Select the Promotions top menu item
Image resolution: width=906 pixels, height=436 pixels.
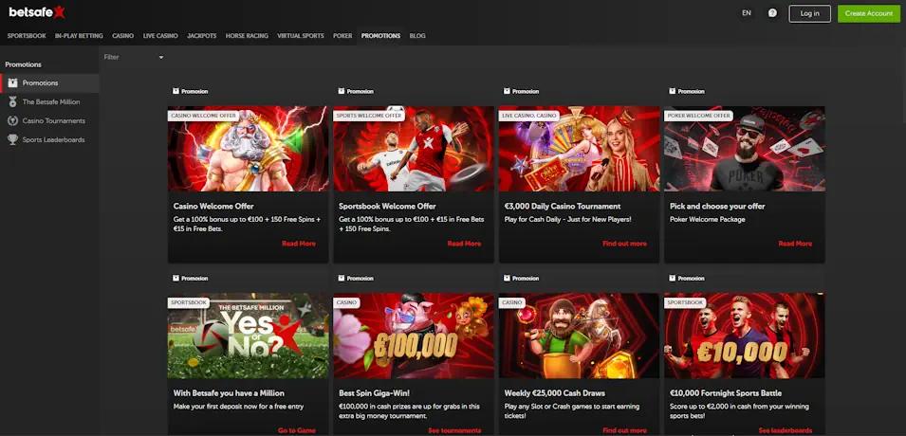[380, 36]
